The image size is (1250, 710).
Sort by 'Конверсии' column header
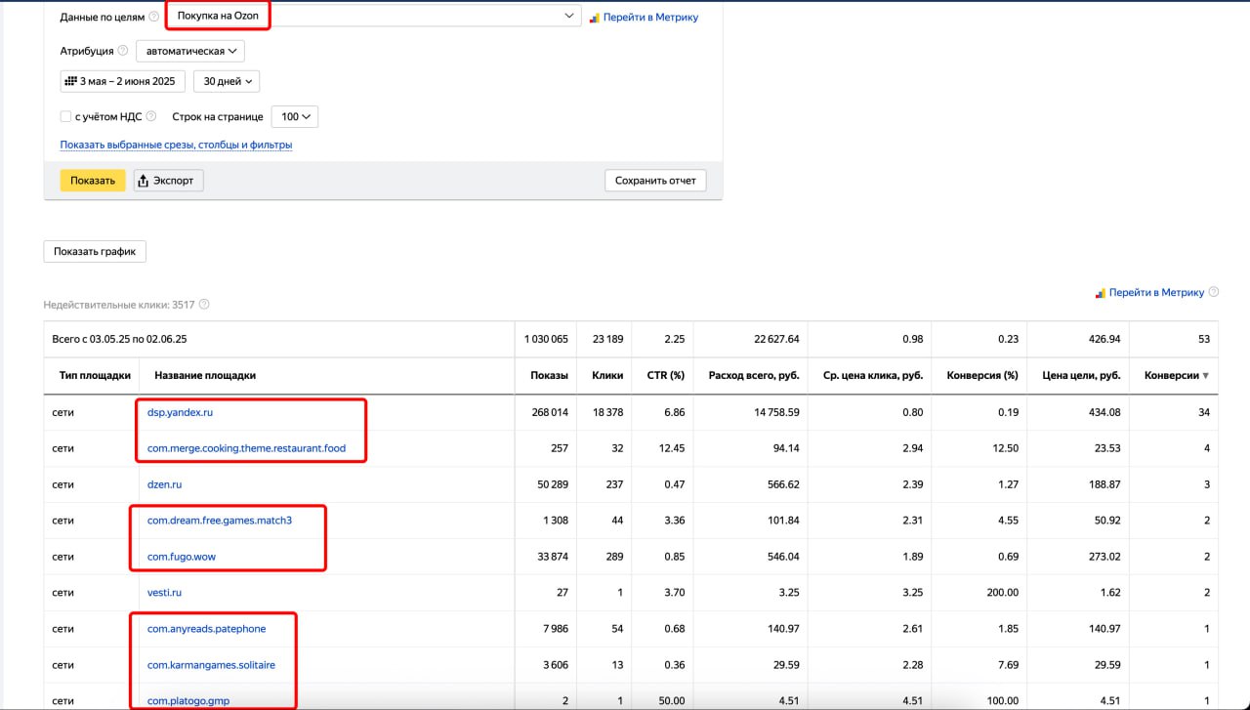coord(1176,376)
